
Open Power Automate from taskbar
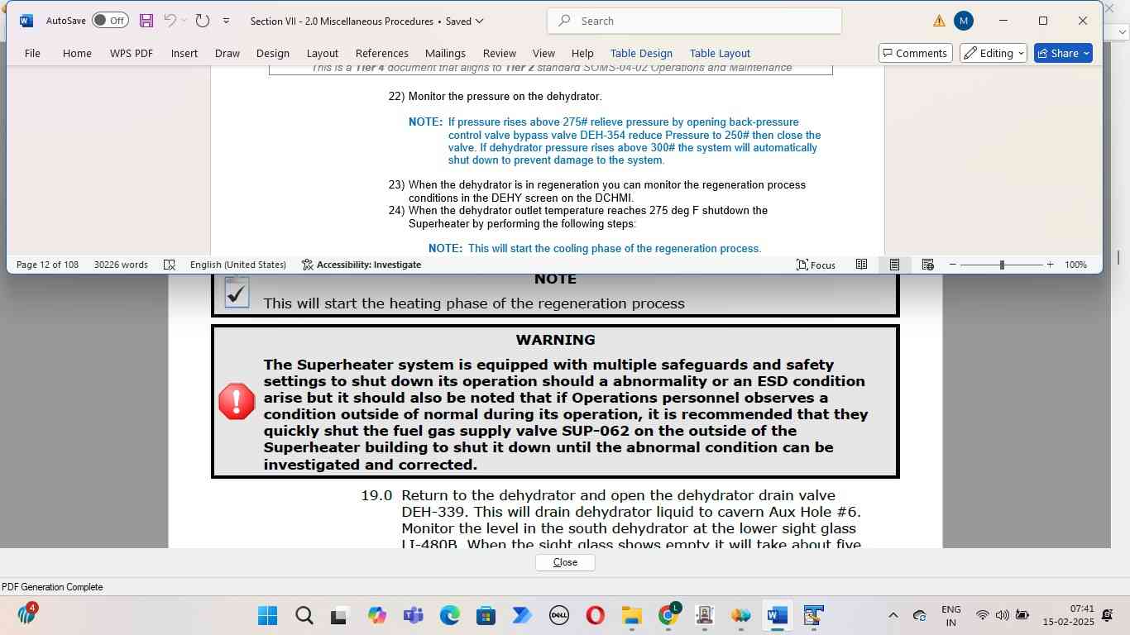[522, 616]
